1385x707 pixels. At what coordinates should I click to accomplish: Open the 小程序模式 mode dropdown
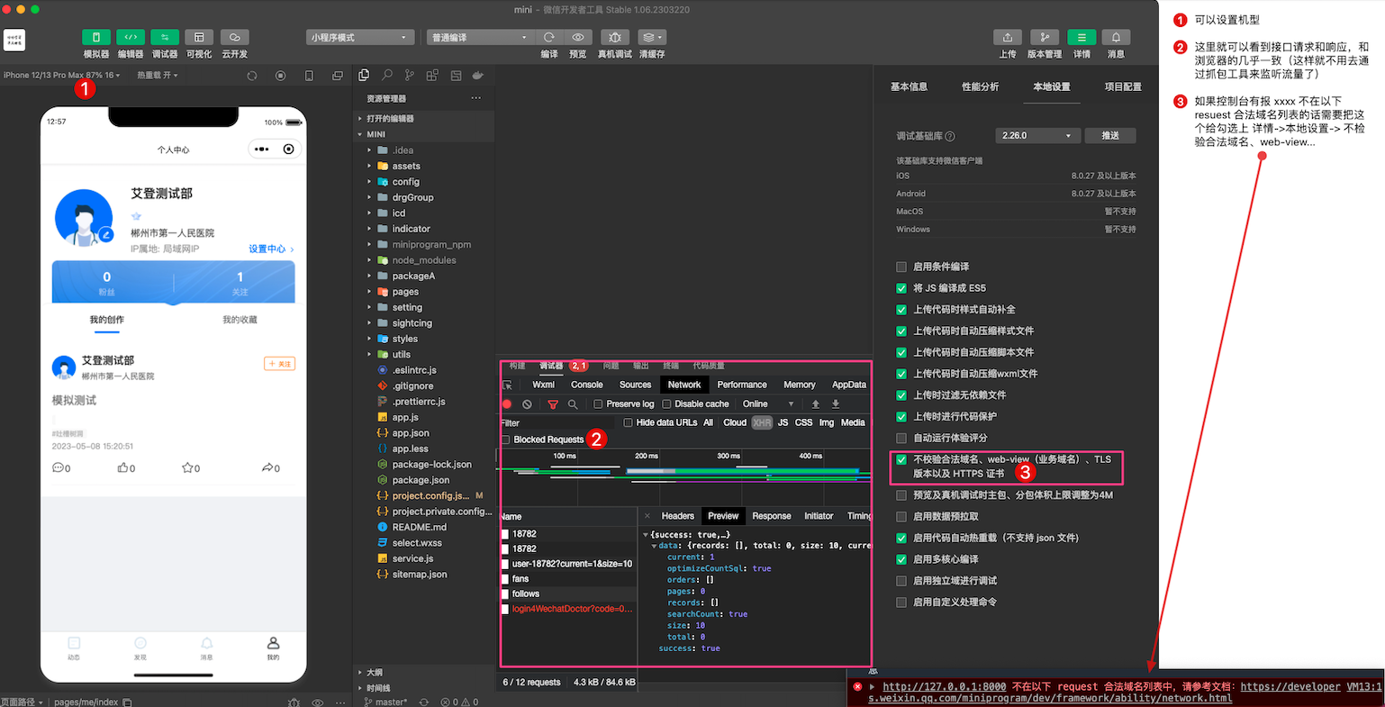pyautogui.click(x=360, y=38)
